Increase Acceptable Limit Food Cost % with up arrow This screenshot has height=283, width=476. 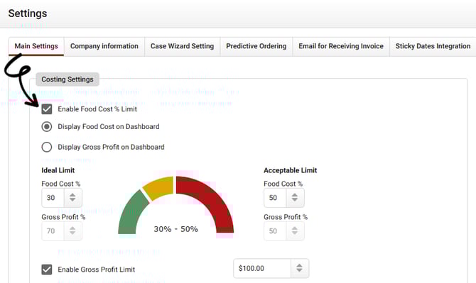pos(294,194)
